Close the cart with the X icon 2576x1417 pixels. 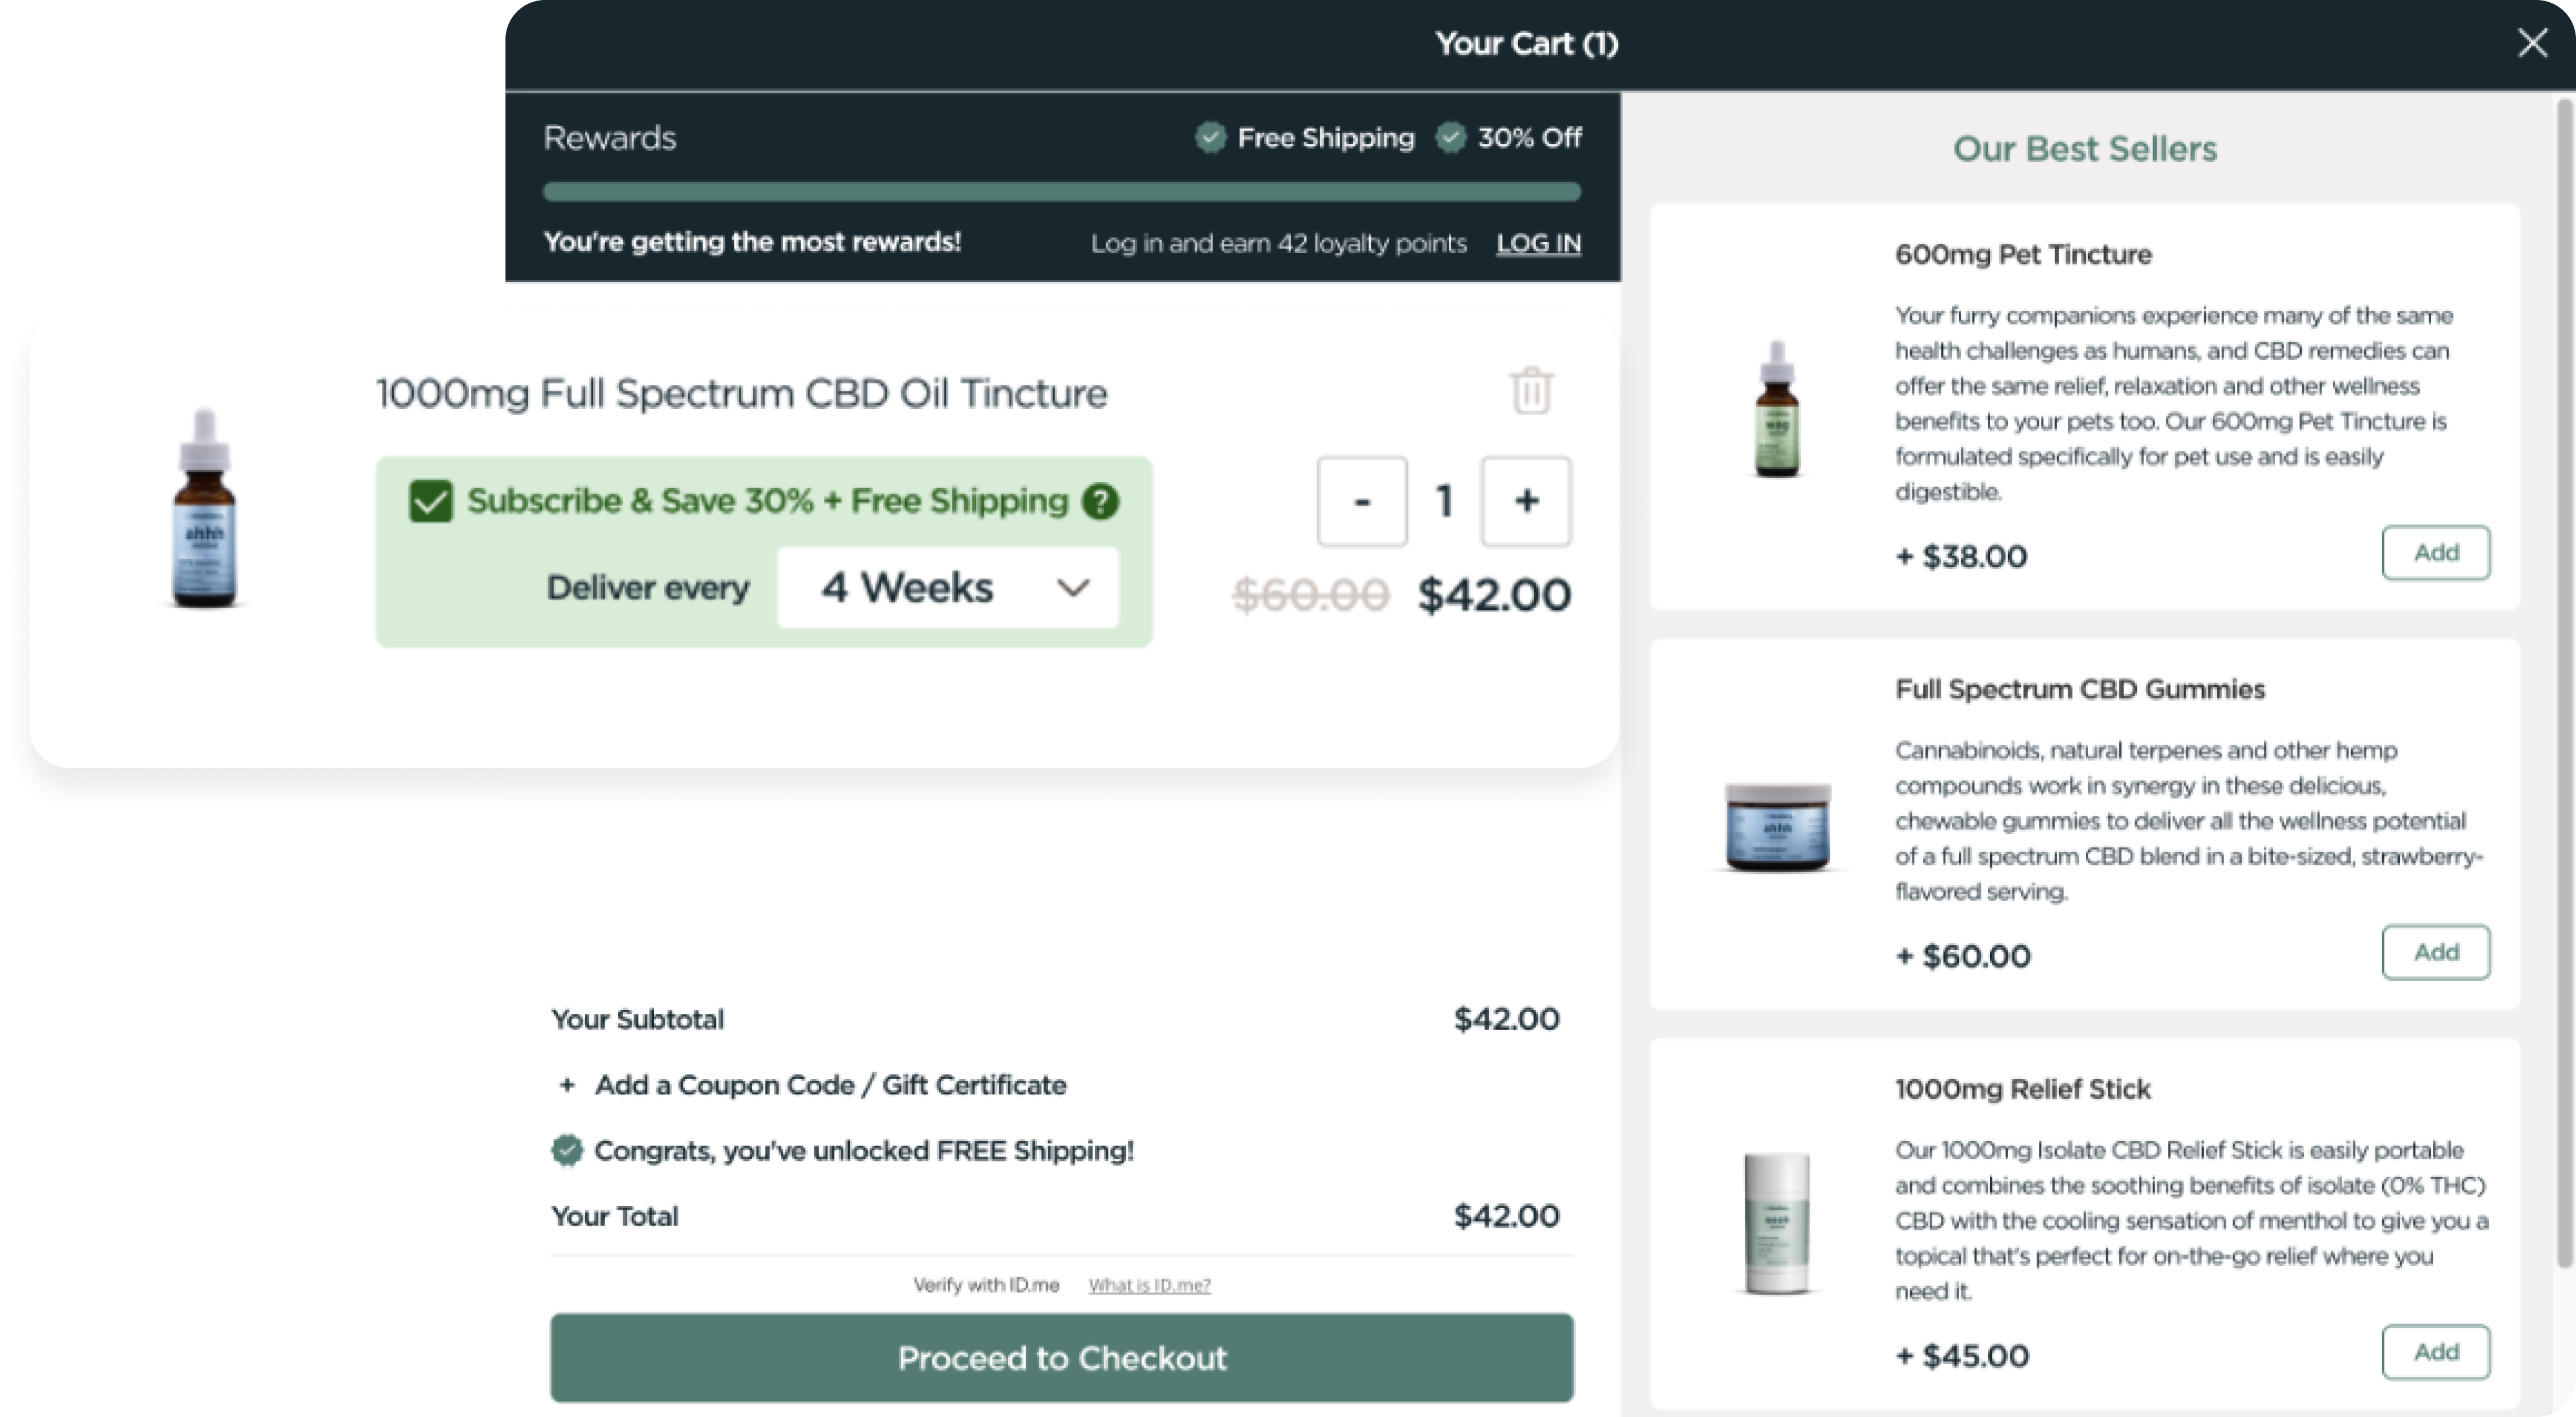[2532, 43]
